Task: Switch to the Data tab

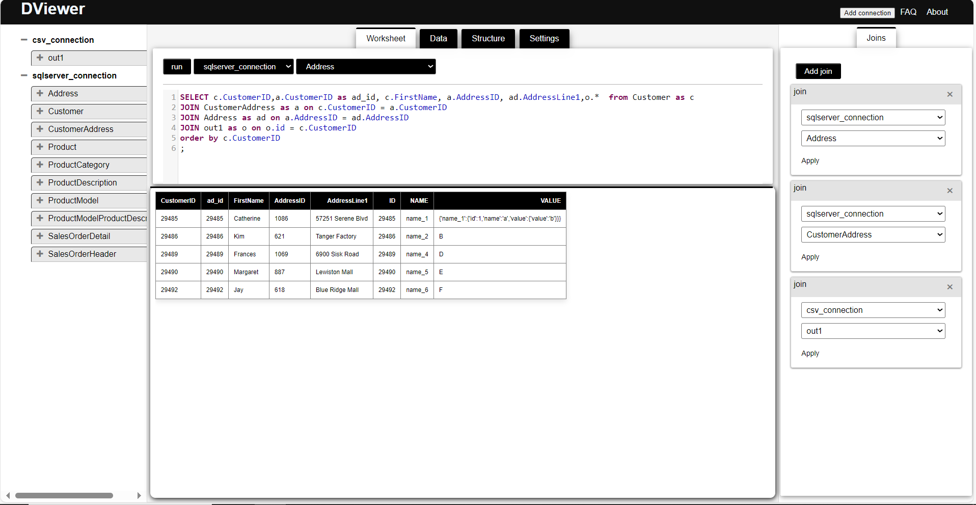Action: point(438,38)
